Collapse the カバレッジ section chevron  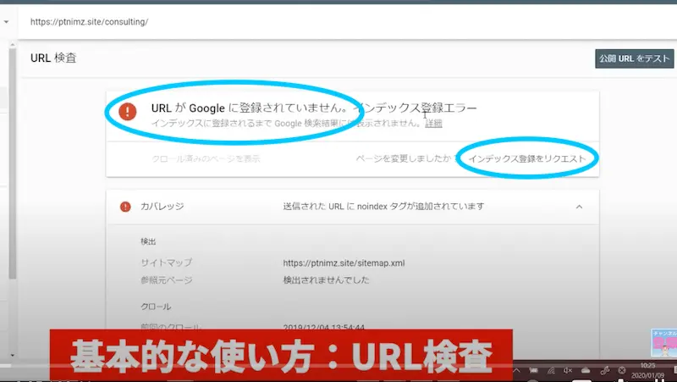tap(580, 206)
